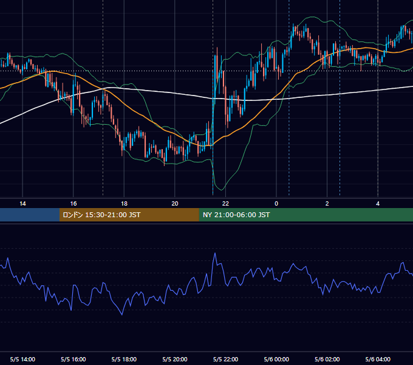The width and height of the screenshot is (413, 365).
Task: Click the 2 hour label on price chart axis
Action: 327,204
